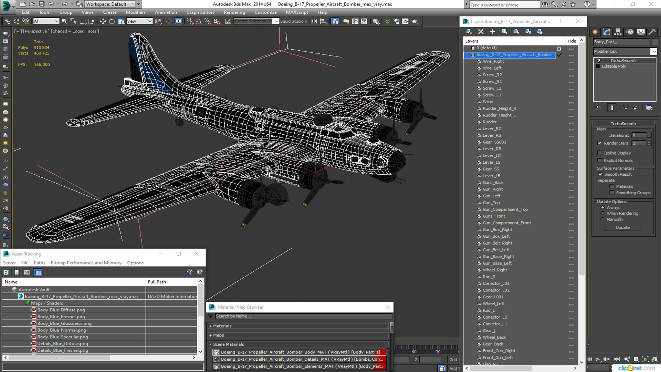Viewport: 661px width, 372px height.
Task: Enable Isoline Display checkbox
Action: [600, 153]
